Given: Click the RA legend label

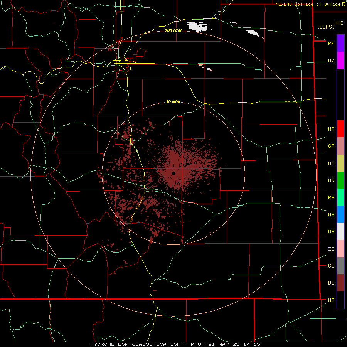Looking at the screenshot, I should coord(331,198).
